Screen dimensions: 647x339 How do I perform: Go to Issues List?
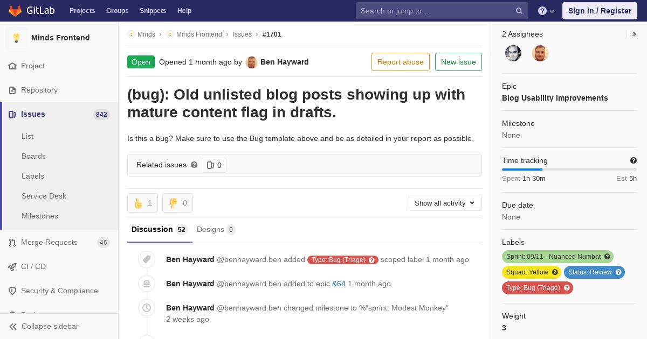27,136
